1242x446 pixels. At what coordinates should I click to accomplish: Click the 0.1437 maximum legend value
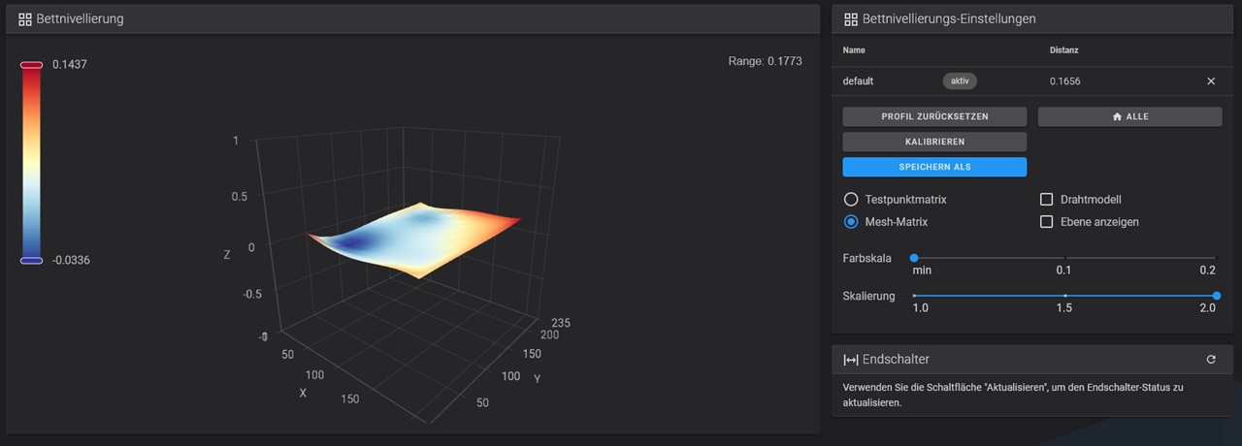[70, 64]
